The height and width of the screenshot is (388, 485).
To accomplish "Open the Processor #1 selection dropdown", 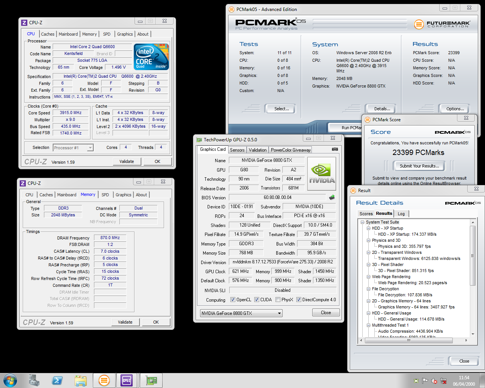I will [x=73, y=148].
